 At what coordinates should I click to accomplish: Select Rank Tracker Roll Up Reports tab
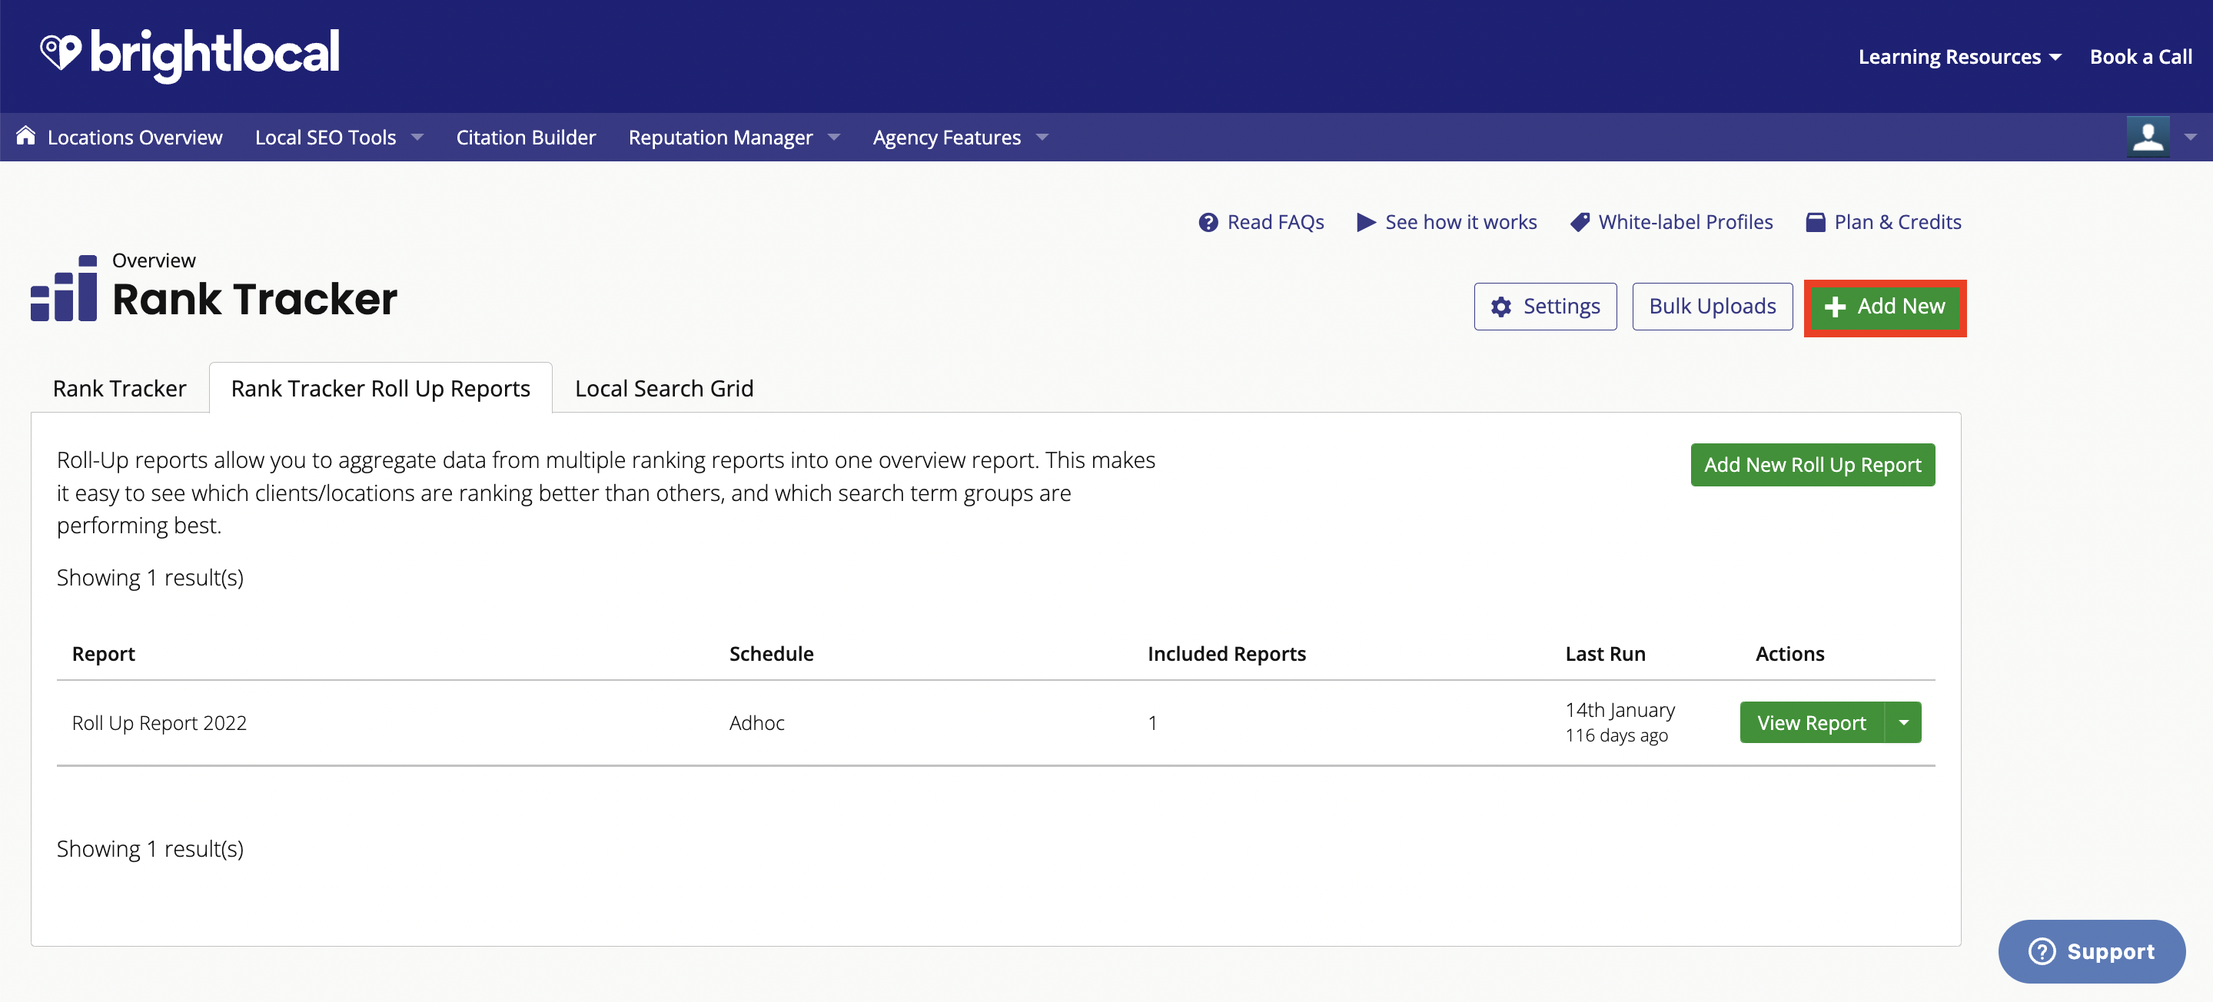pyautogui.click(x=380, y=388)
